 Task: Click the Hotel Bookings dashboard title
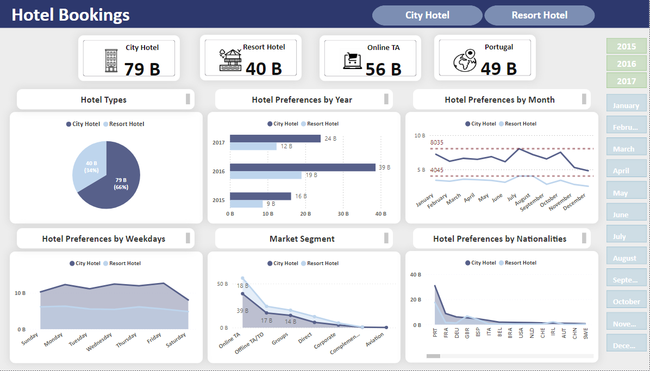(x=71, y=15)
